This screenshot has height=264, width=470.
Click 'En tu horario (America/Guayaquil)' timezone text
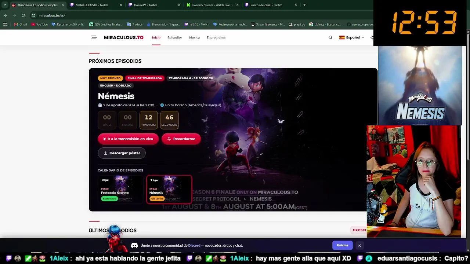pyautogui.click(x=193, y=105)
